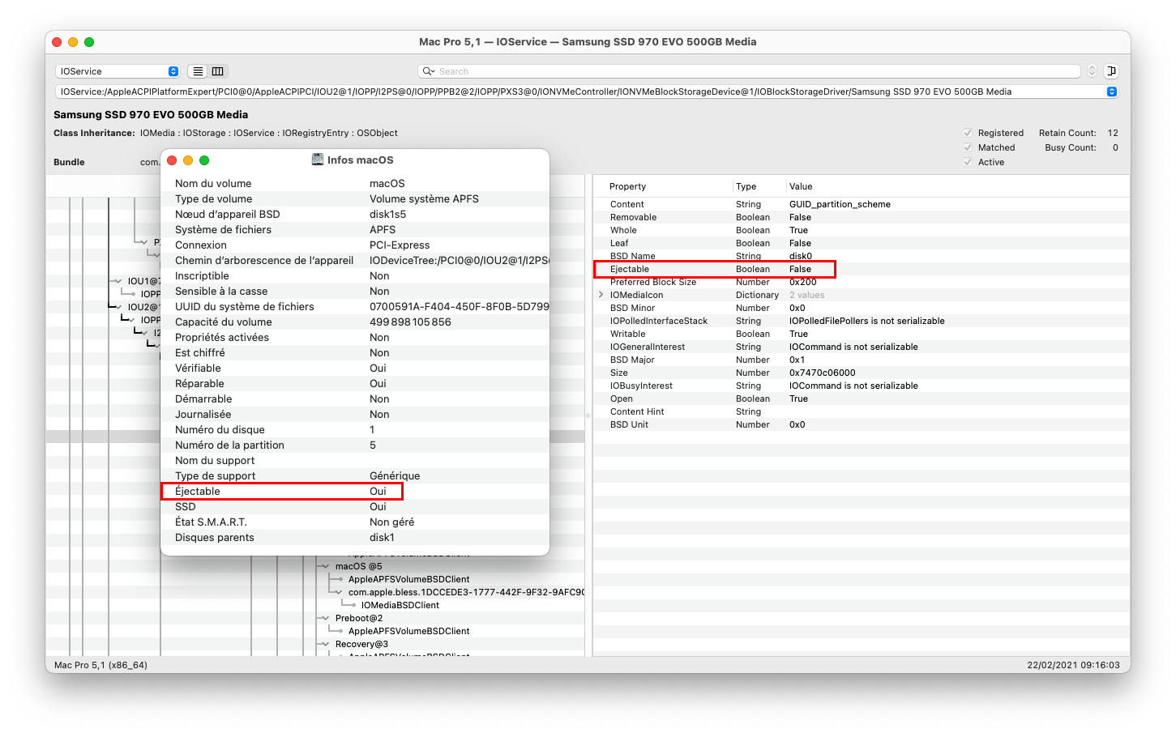
Task: Collapse the Preboot@2 tree node
Action: point(326,618)
